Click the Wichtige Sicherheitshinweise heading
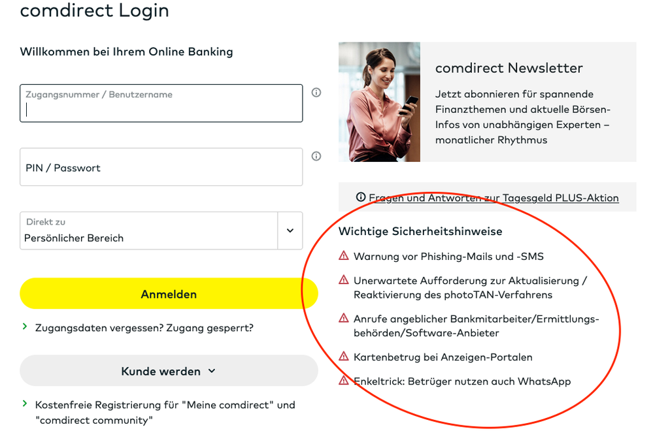This screenshot has height=446, width=653. pyautogui.click(x=420, y=231)
